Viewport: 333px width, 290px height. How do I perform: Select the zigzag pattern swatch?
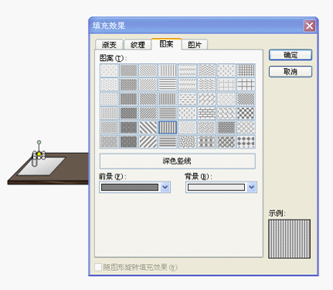pos(207,70)
